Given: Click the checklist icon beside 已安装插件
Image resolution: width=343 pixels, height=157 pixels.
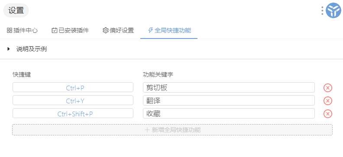Looking at the screenshot, I should (54, 30).
